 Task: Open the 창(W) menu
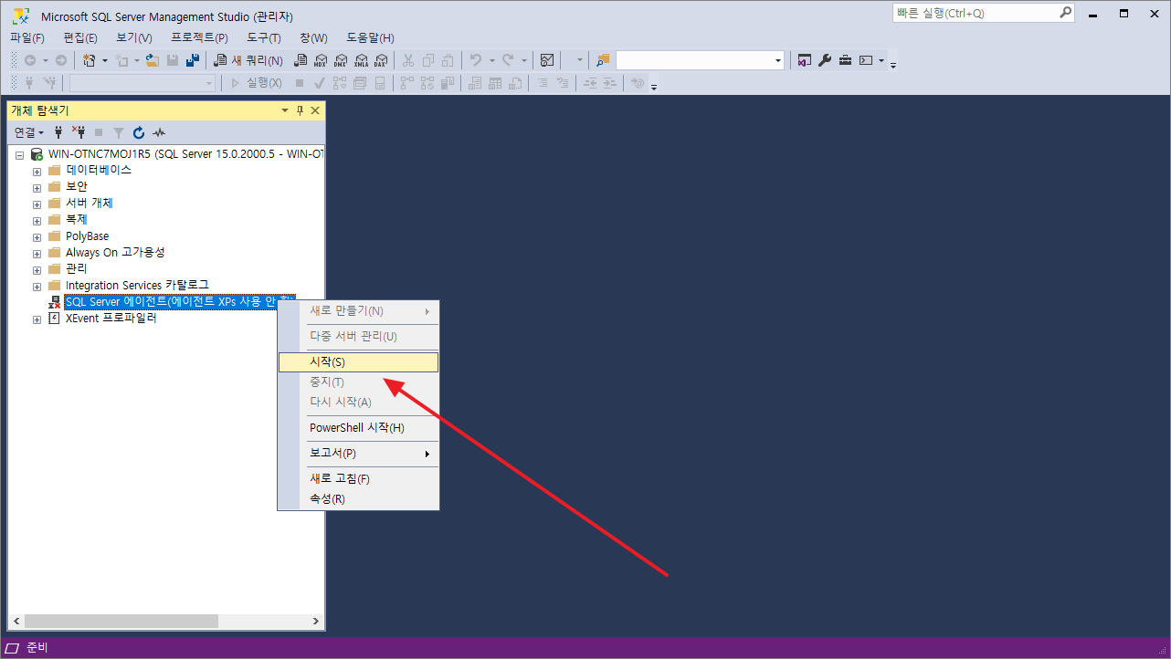click(313, 37)
